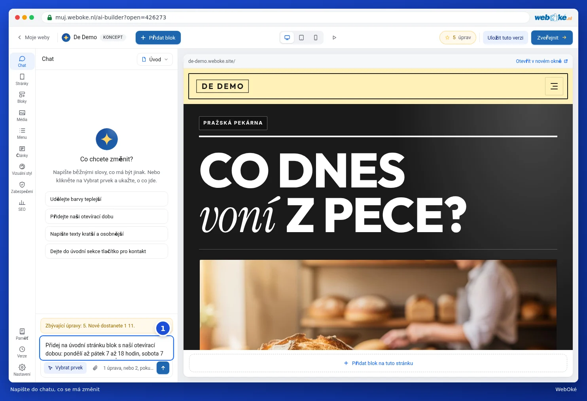587x401 pixels.
Task: Open the hamburger menu on site preview
Action: point(554,86)
